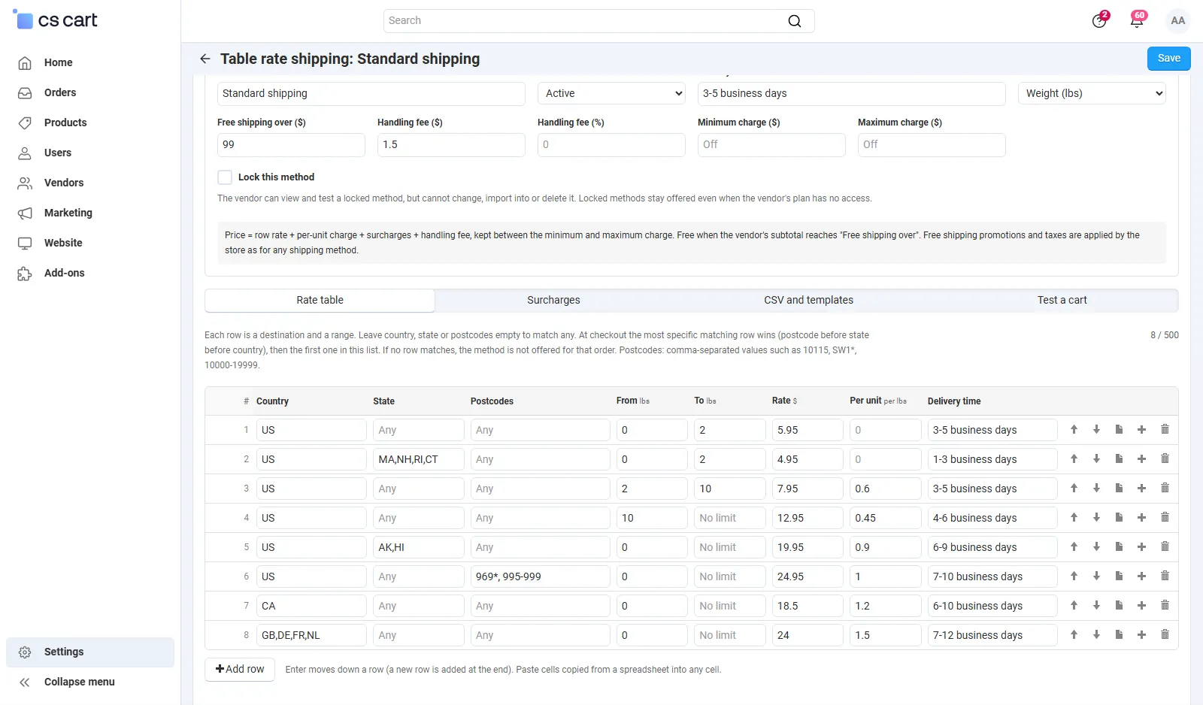Click the cs cart logo
Viewport: 1203px width, 705px height.
point(55,20)
